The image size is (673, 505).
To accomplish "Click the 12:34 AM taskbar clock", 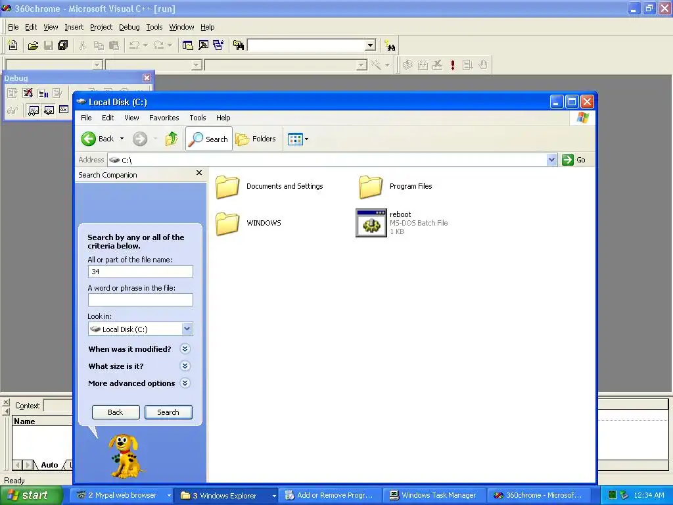I will click(649, 495).
